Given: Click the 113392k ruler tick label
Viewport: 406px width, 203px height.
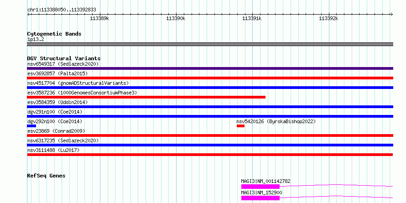Looking at the screenshot, I should pos(328,18).
